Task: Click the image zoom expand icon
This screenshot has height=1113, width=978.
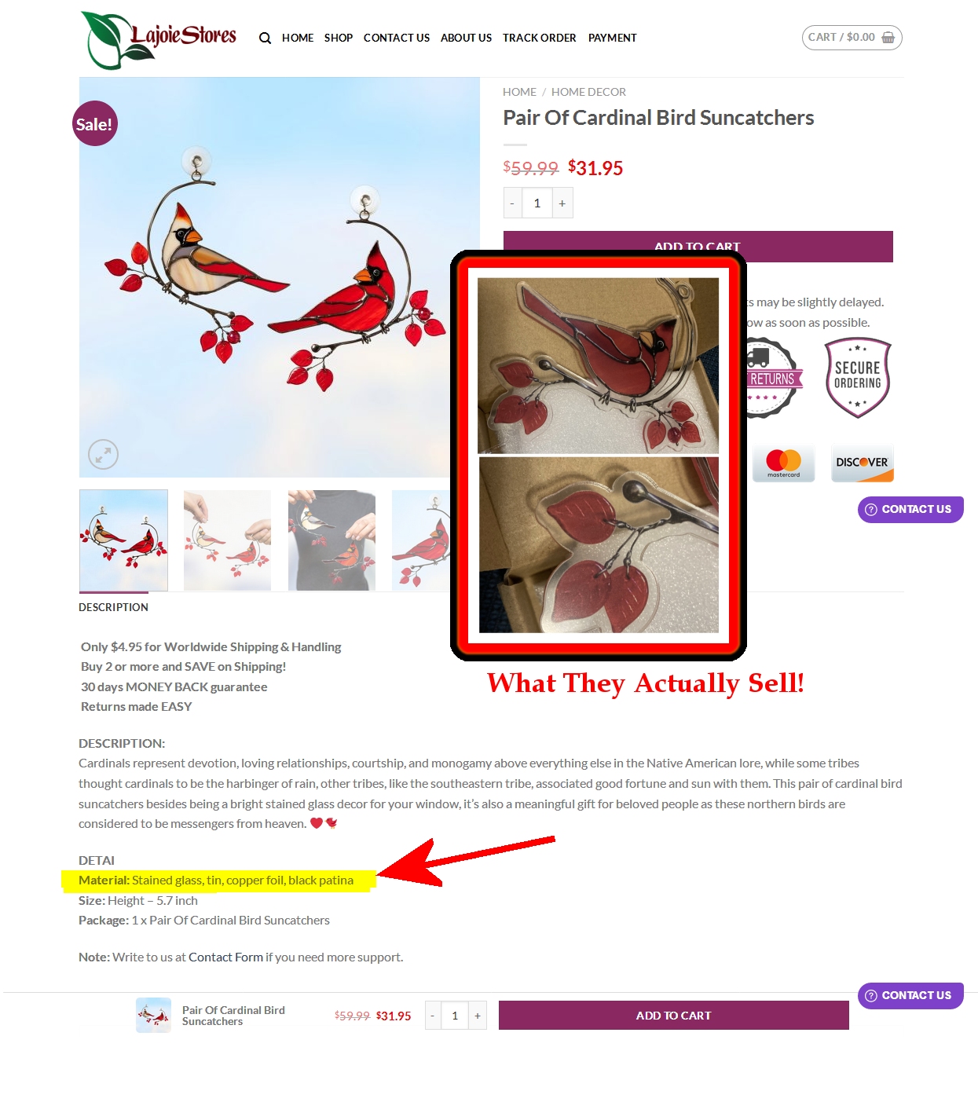Action: pos(103,454)
